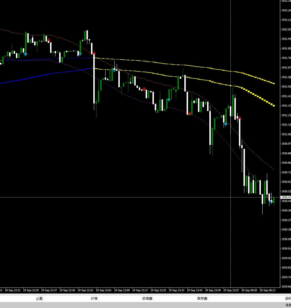The height and width of the screenshot is (308, 291).
Task: Click the fourth red down-arrow near 1931.23 under the purple line
Action: (x=189, y=113)
